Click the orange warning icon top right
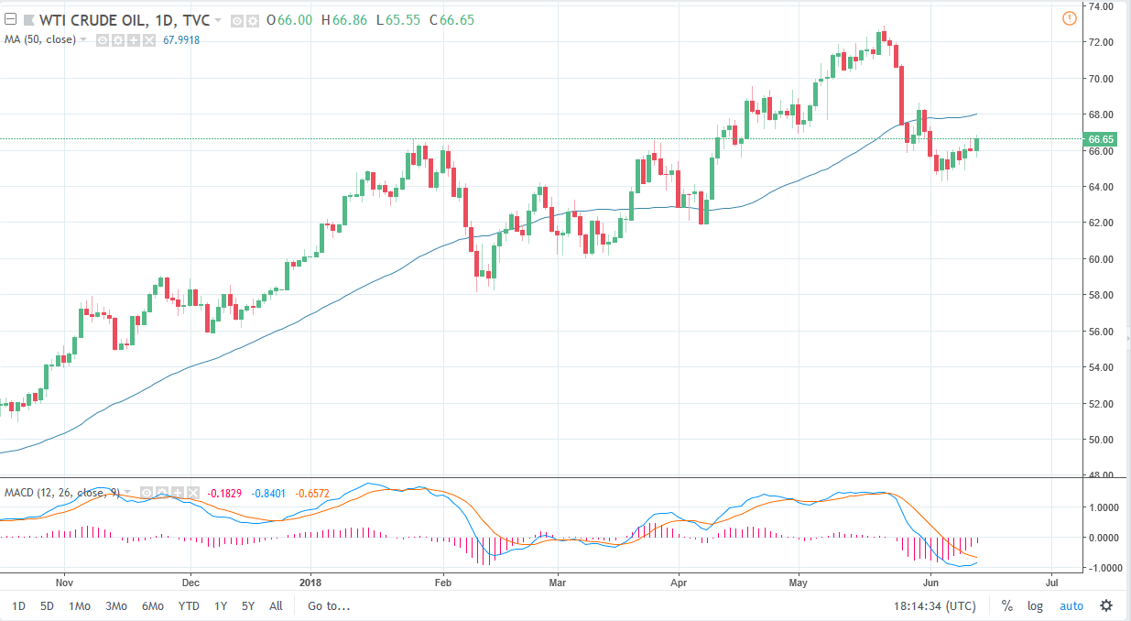 (1070, 17)
